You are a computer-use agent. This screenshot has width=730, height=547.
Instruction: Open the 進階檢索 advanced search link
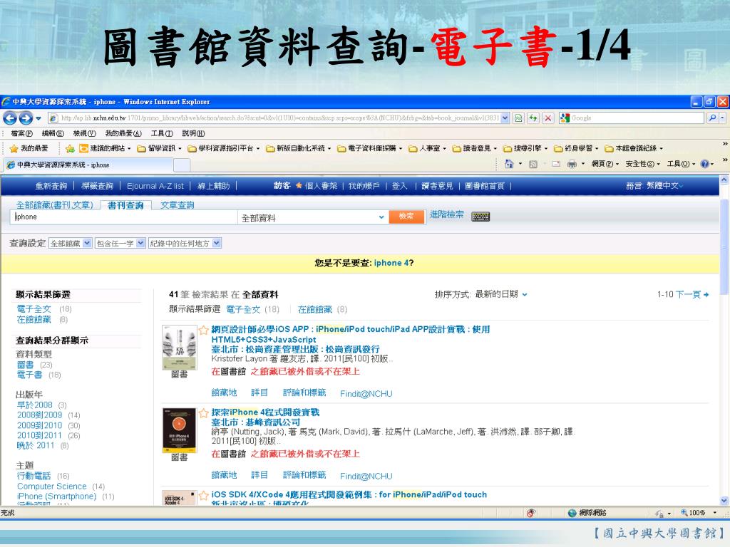tap(446, 214)
